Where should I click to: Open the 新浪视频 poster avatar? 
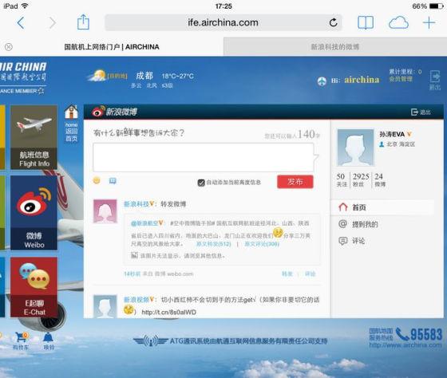coord(105,306)
